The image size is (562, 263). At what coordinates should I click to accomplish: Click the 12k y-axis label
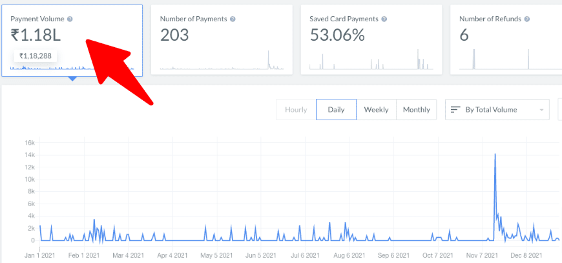click(x=29, y=167)
